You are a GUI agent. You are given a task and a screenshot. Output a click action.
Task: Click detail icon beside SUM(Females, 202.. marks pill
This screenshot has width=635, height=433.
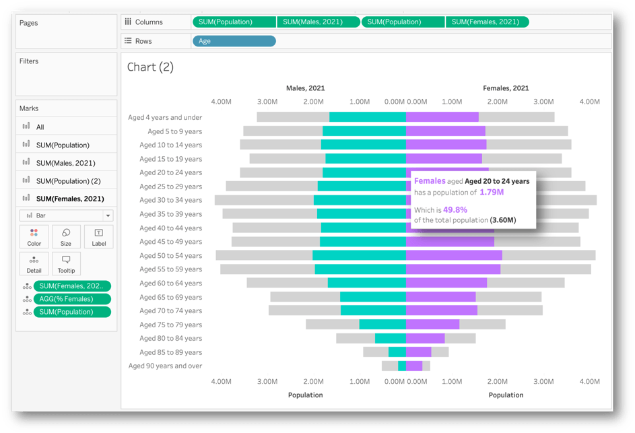tap(27, 286)
